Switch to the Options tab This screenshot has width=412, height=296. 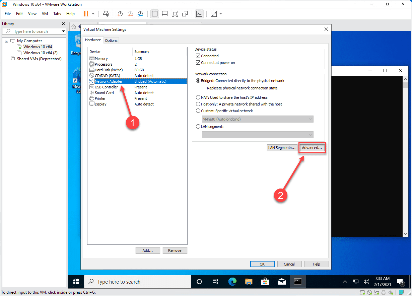click(x=111, y=40)
